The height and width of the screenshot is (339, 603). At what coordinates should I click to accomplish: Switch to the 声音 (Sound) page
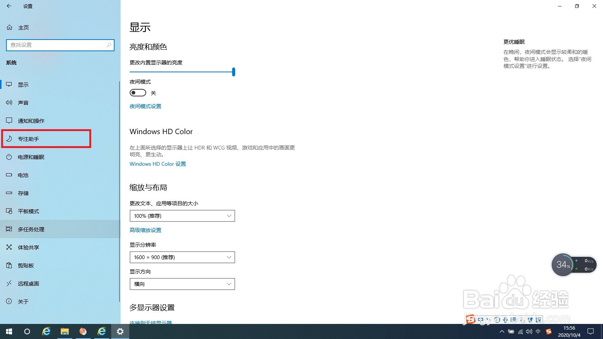pos(23,102)
